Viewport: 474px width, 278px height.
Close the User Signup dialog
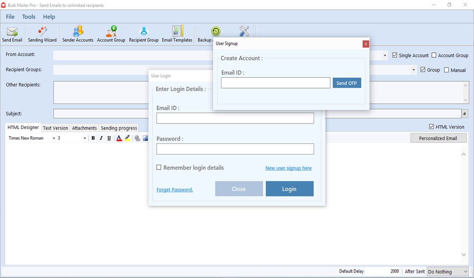[366, 44]
